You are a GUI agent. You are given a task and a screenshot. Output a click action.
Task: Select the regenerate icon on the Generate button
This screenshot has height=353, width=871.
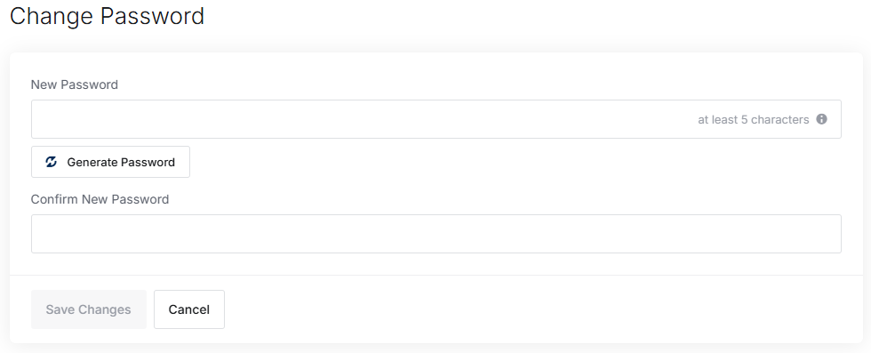(x=52, y=162)
